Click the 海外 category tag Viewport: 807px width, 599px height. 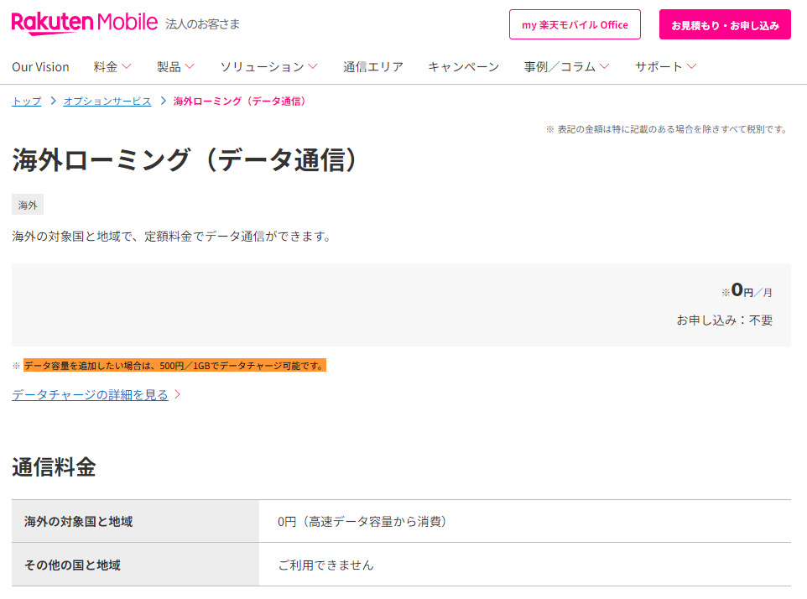(28, 205)
